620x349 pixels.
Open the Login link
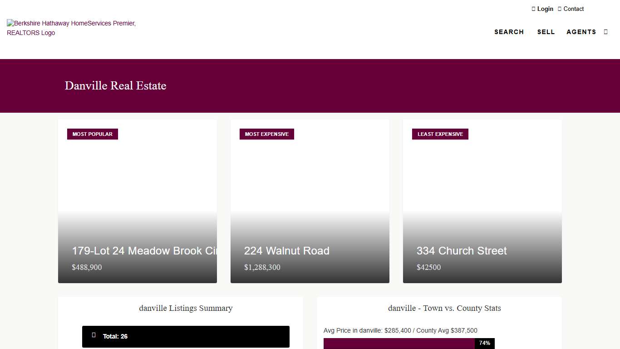coord(545,9)
